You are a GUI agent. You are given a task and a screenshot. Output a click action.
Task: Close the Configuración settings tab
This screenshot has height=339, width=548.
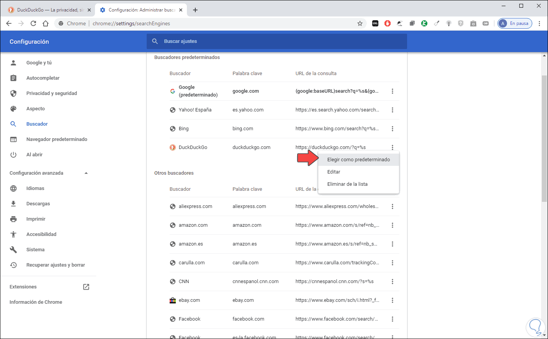[x=181, y=10]
